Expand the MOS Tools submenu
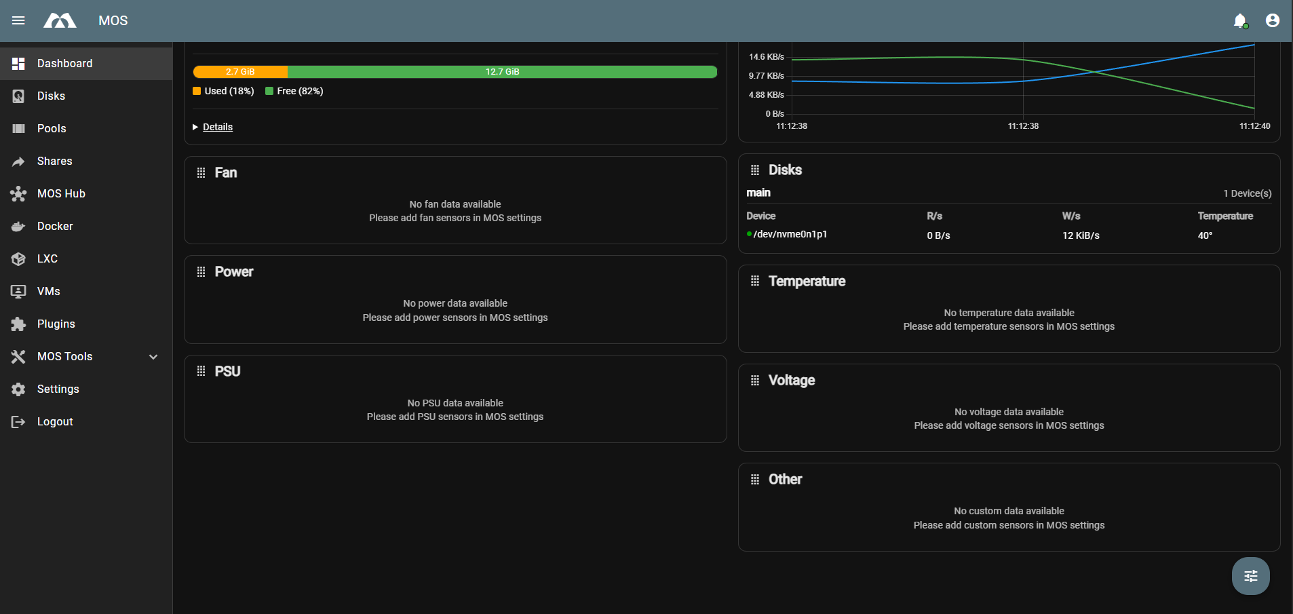This screenshot has height=614, width=1293. click(64, 356)
